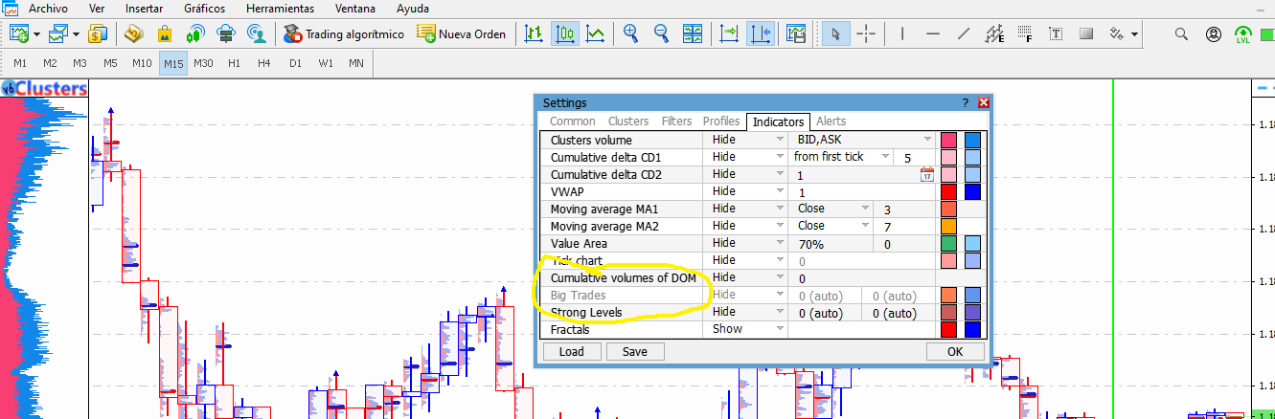This screenshot has height=419, width=1275.
Task: Click the Save button in Settings
Action: point(635,351)
